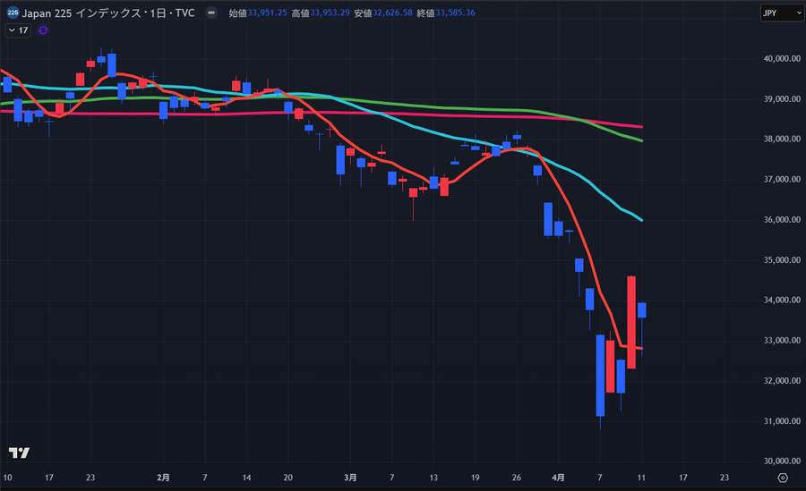
Task: Click the 2月 label on time axis
Action: click(164, 478)
